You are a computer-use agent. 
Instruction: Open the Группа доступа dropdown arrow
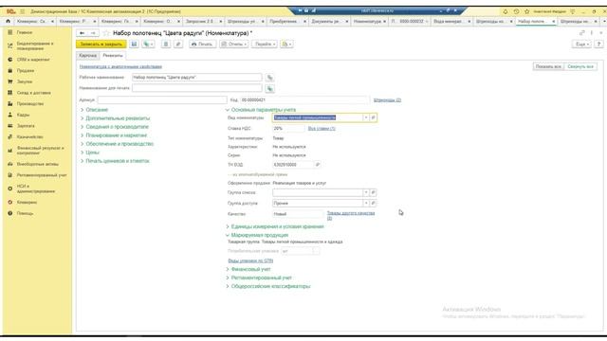click(366, 203)
